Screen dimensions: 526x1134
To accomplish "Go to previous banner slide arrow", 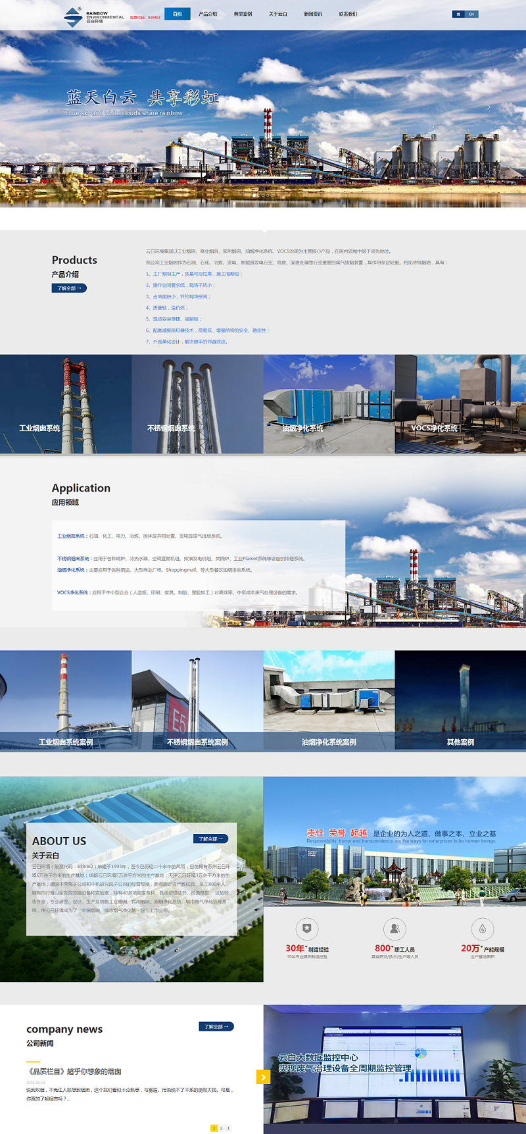I will [41, 107].
